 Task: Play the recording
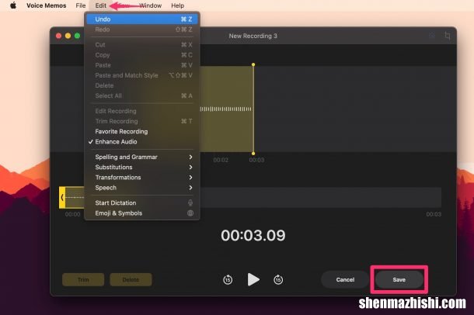tap(253, 279)
